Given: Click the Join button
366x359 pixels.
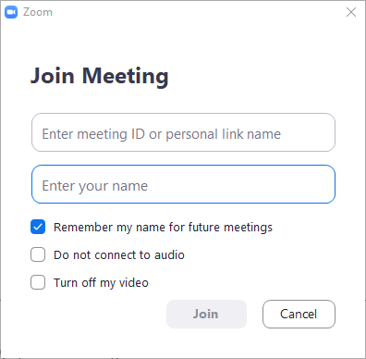Looking at the screenshot, I should coord(206,314).
